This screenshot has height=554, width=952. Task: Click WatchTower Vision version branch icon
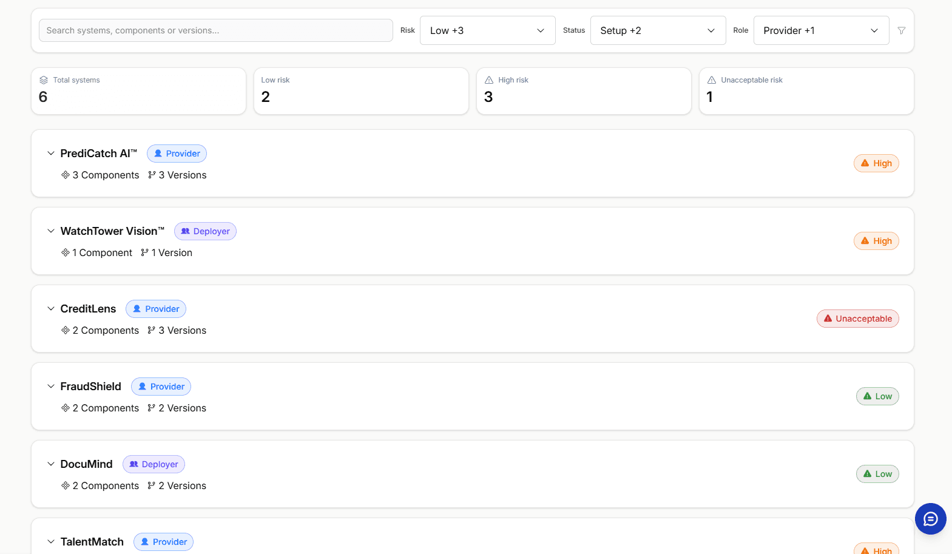[x=144, y=252]
